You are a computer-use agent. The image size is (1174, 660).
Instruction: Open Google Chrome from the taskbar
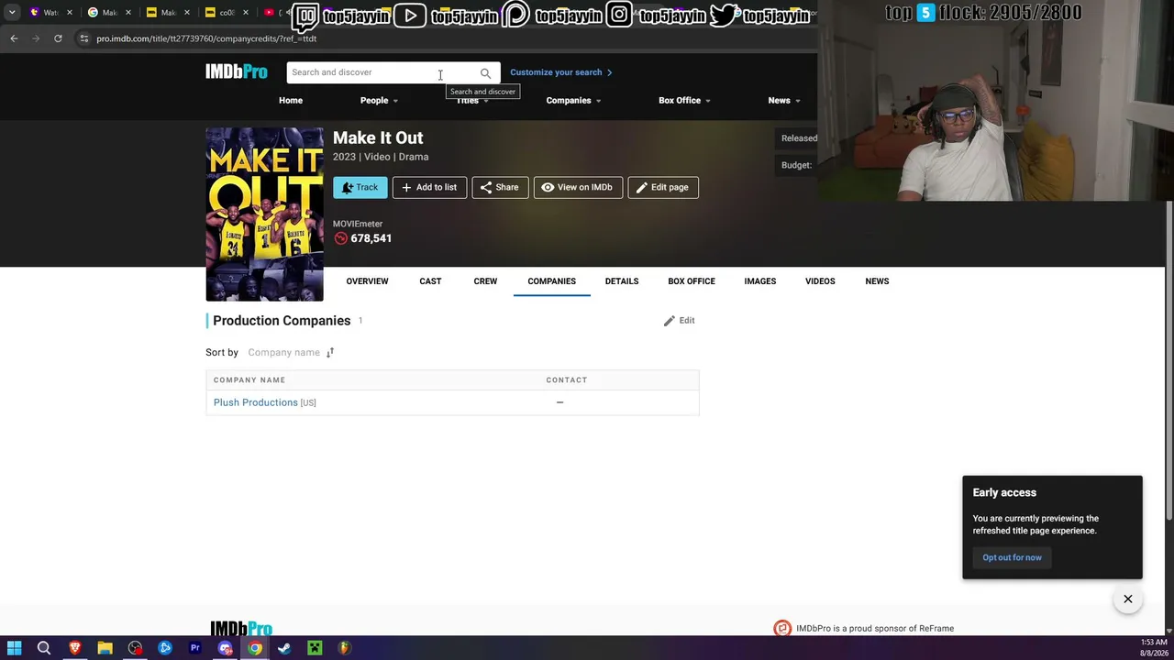(x=255, y=648)
